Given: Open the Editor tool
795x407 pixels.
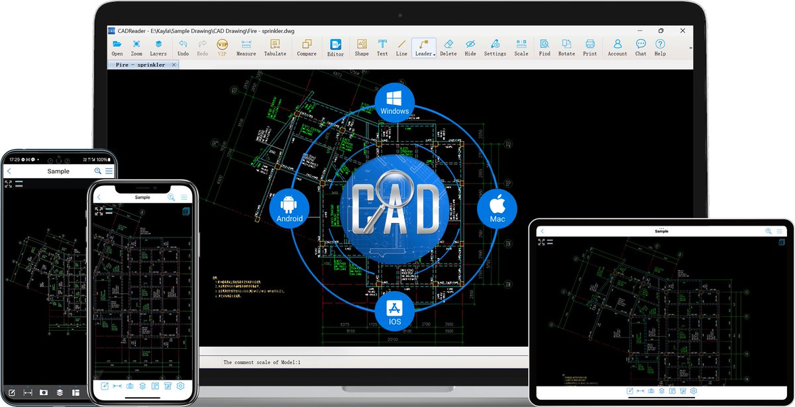Looking at the screenshot, I should click(336, 48).
